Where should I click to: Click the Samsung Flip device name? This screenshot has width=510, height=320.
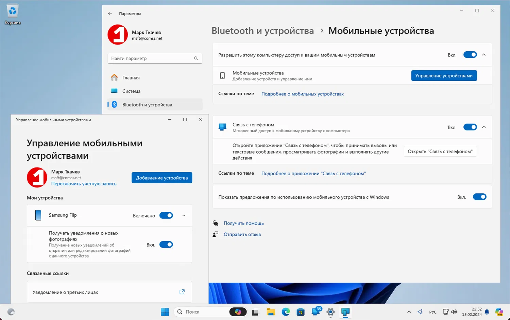(63, 215)
